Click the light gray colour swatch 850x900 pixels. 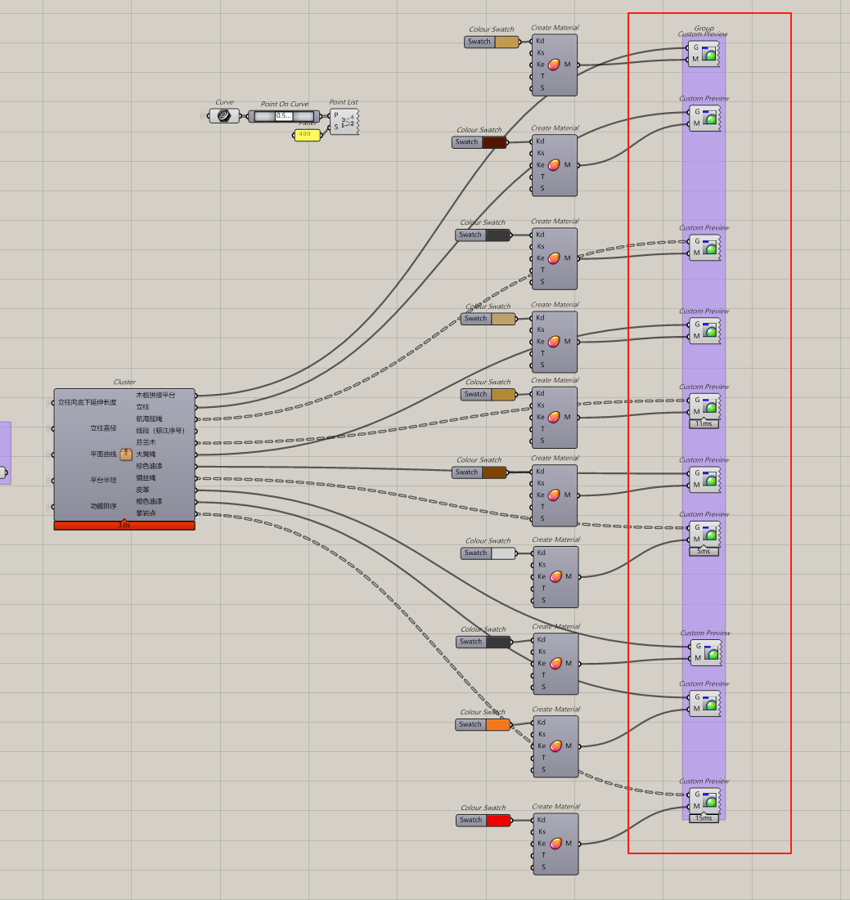point(502,553)
